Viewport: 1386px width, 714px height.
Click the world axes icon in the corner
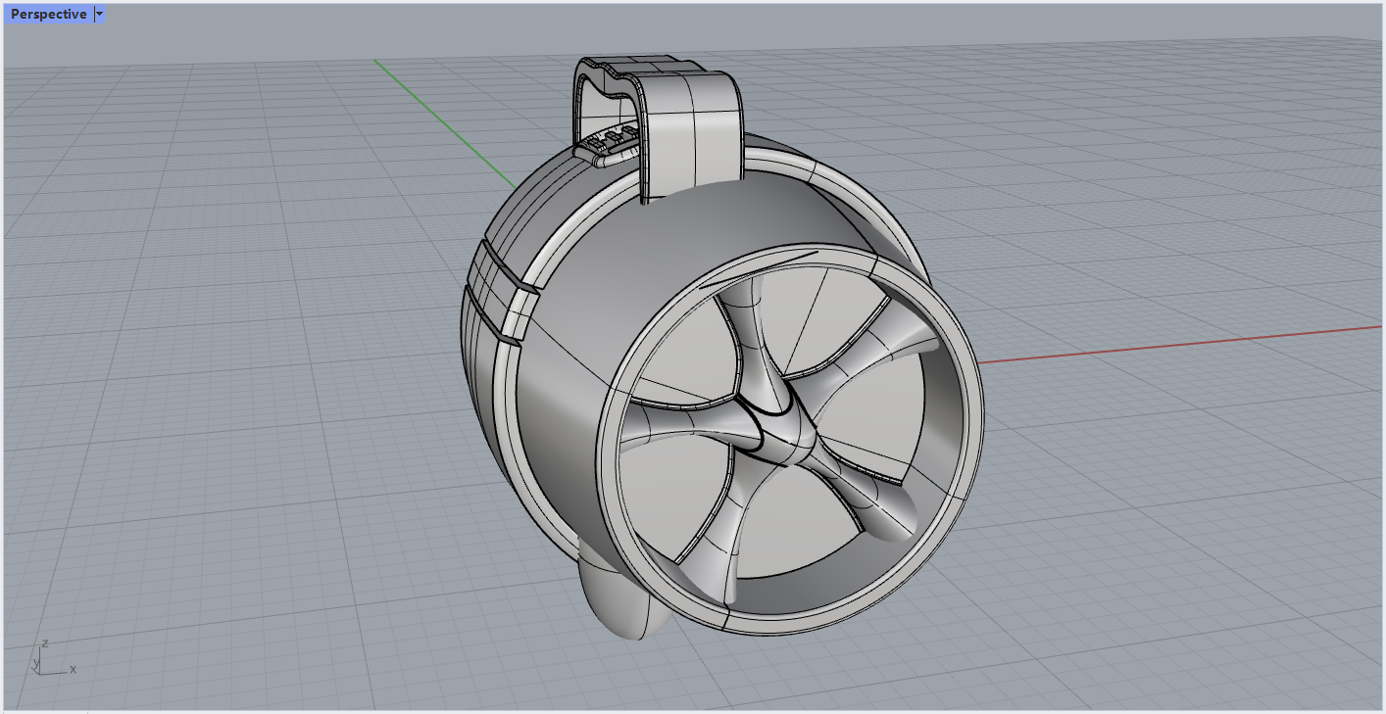(54, 658)
